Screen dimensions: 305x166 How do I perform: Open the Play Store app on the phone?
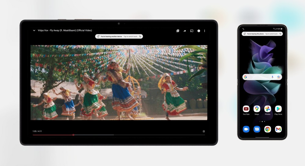coord(278,109)
